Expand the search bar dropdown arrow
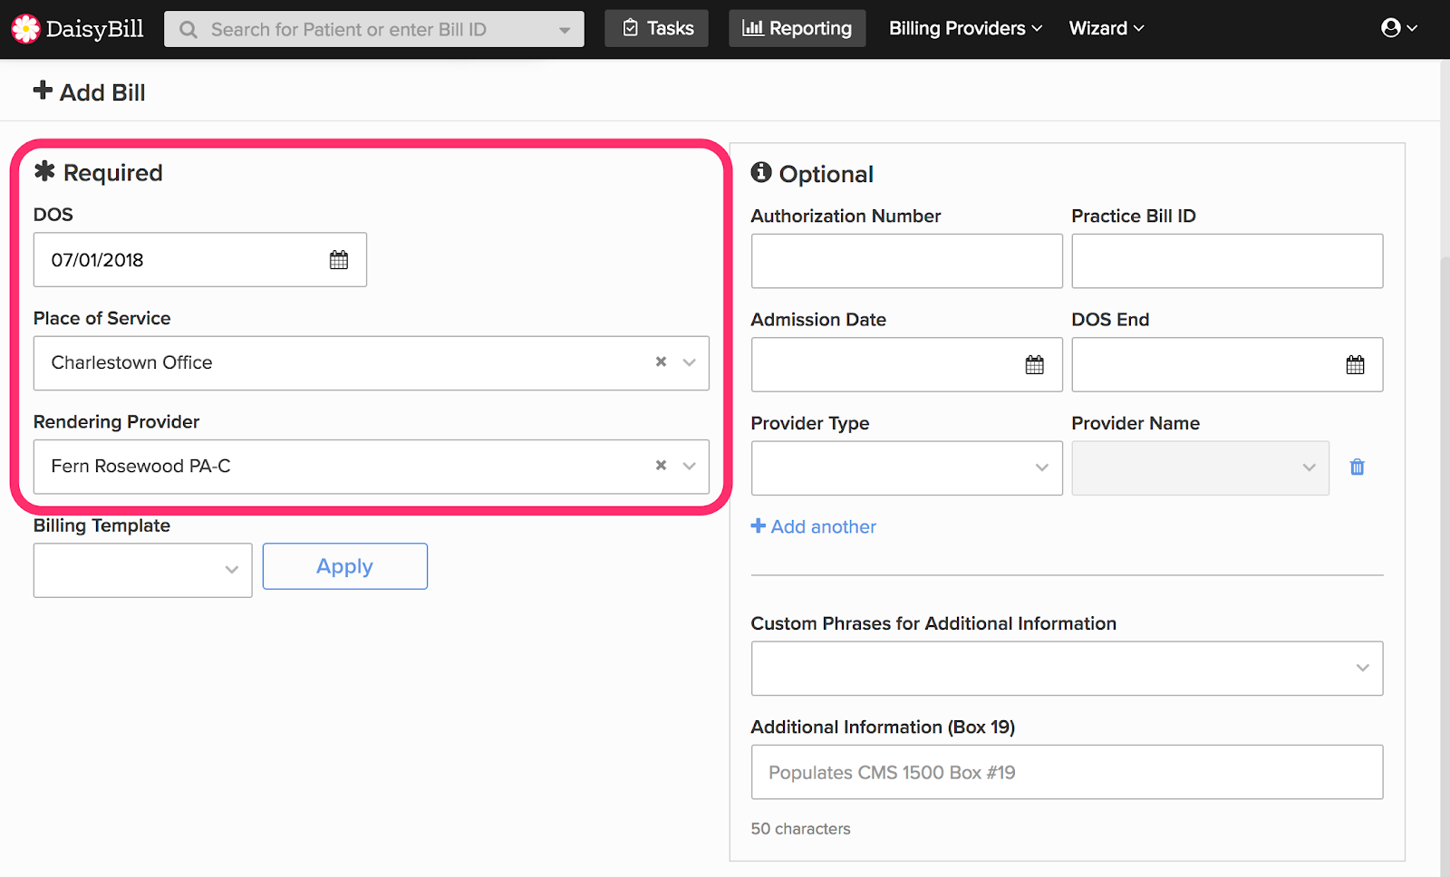 click(565, 30)
